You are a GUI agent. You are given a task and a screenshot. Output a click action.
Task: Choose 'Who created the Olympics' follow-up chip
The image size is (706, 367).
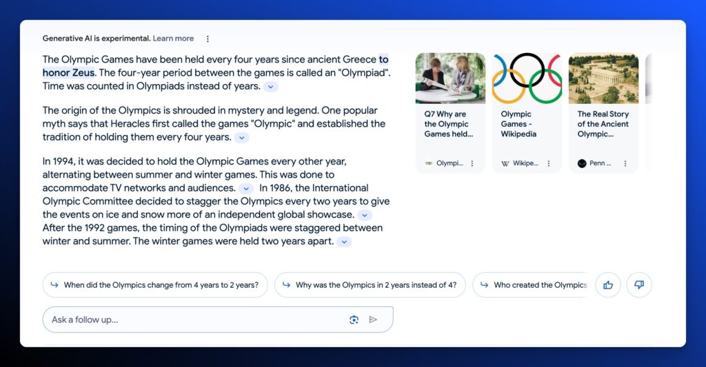531,285
